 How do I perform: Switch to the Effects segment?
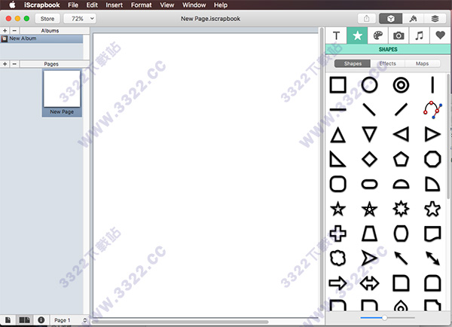pos(387,63)
